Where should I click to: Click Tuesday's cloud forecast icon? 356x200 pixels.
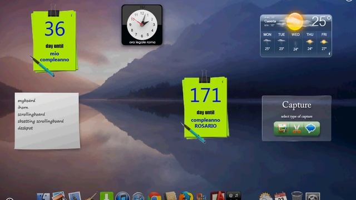click(x=281, y=42)
